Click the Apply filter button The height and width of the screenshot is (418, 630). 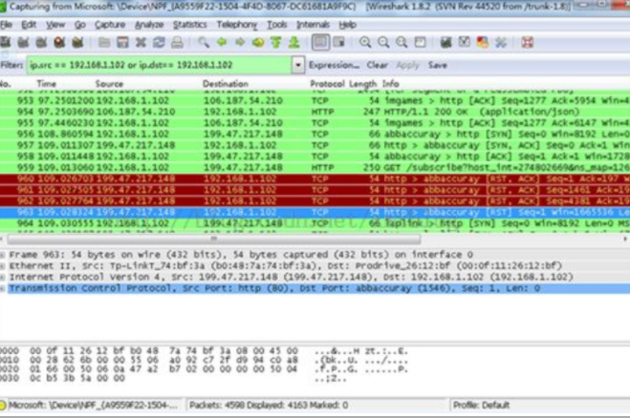[x=407, y=65]
